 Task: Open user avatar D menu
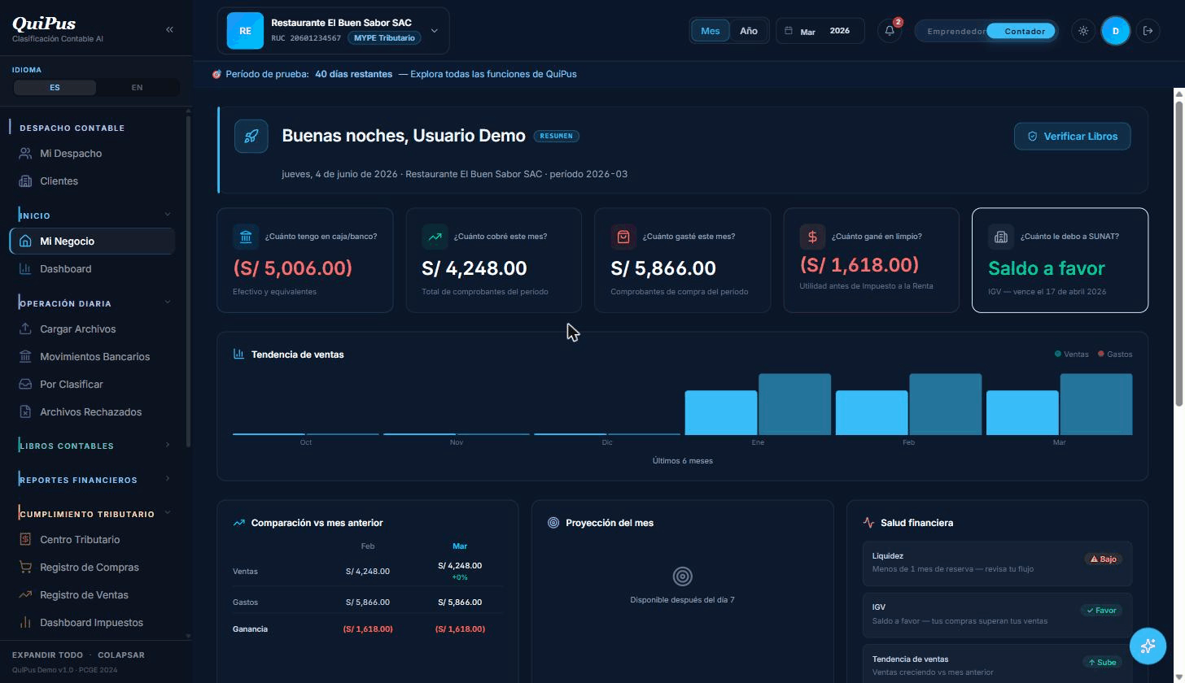1116,31
